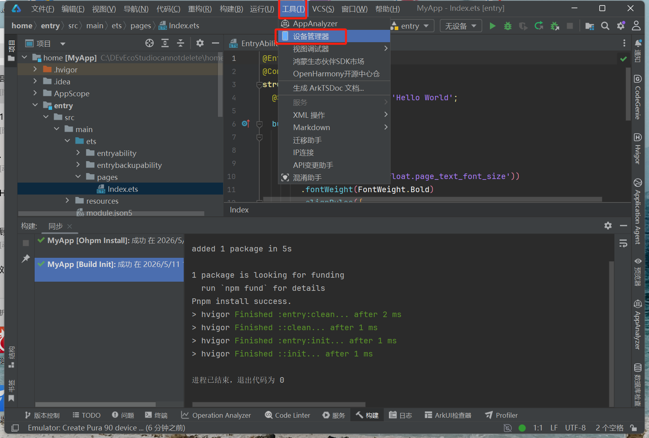Click the override gutter icon on line 6
This screenshot has width=649, height=438.
[x=246, y=124]
